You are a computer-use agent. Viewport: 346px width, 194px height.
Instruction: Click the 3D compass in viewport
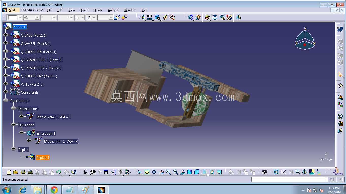coord(305,38)
